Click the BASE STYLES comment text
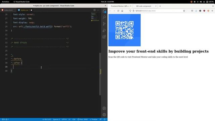This screenshot has height=121, width=215. pyautogui.click(x=20, y=43)
